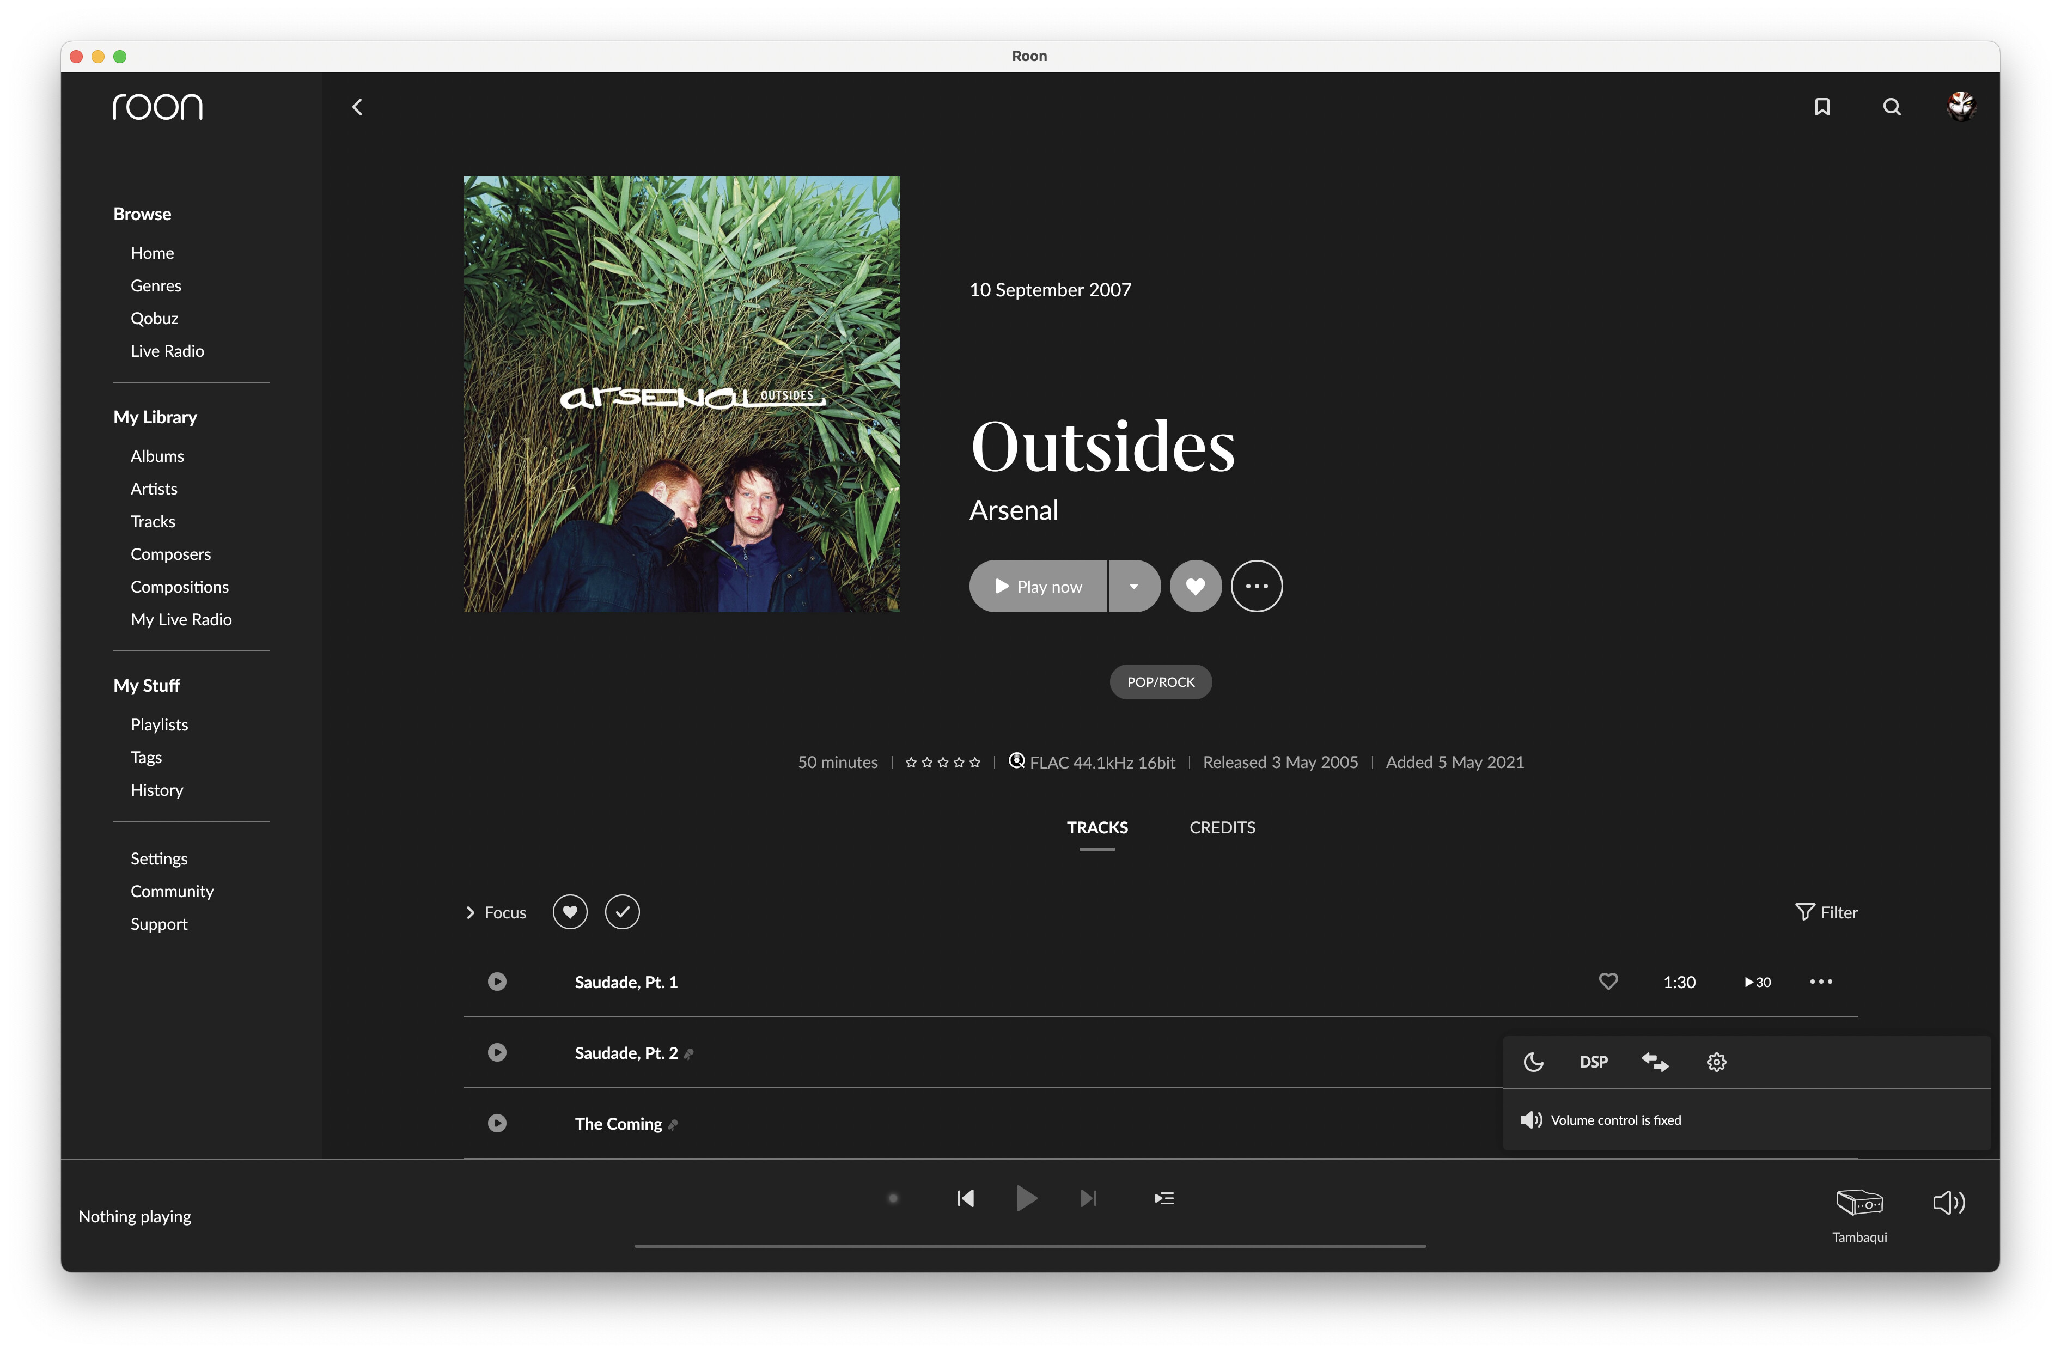Click The Coming track title
Viewport: 2061px width, 1353px height.
618,1124
